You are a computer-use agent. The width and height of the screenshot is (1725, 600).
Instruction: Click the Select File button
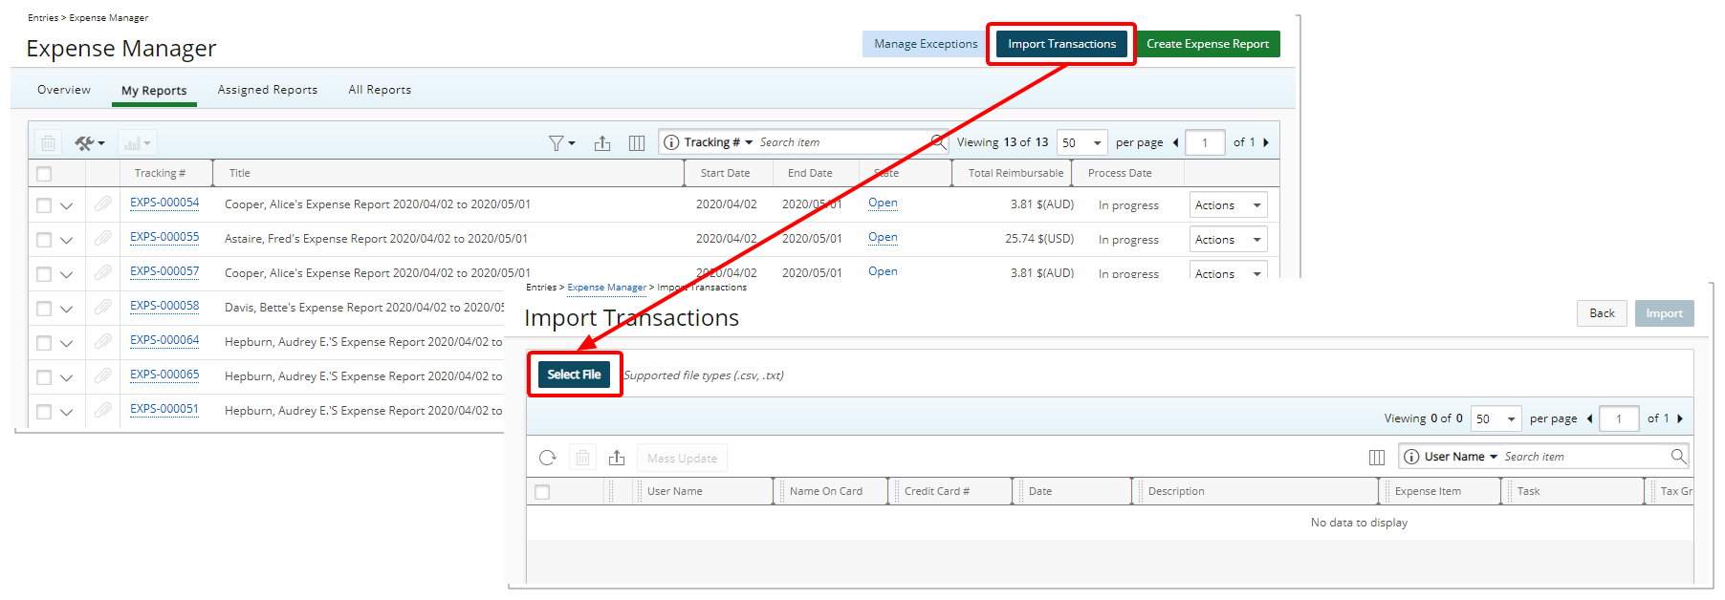tap(574, 375)
